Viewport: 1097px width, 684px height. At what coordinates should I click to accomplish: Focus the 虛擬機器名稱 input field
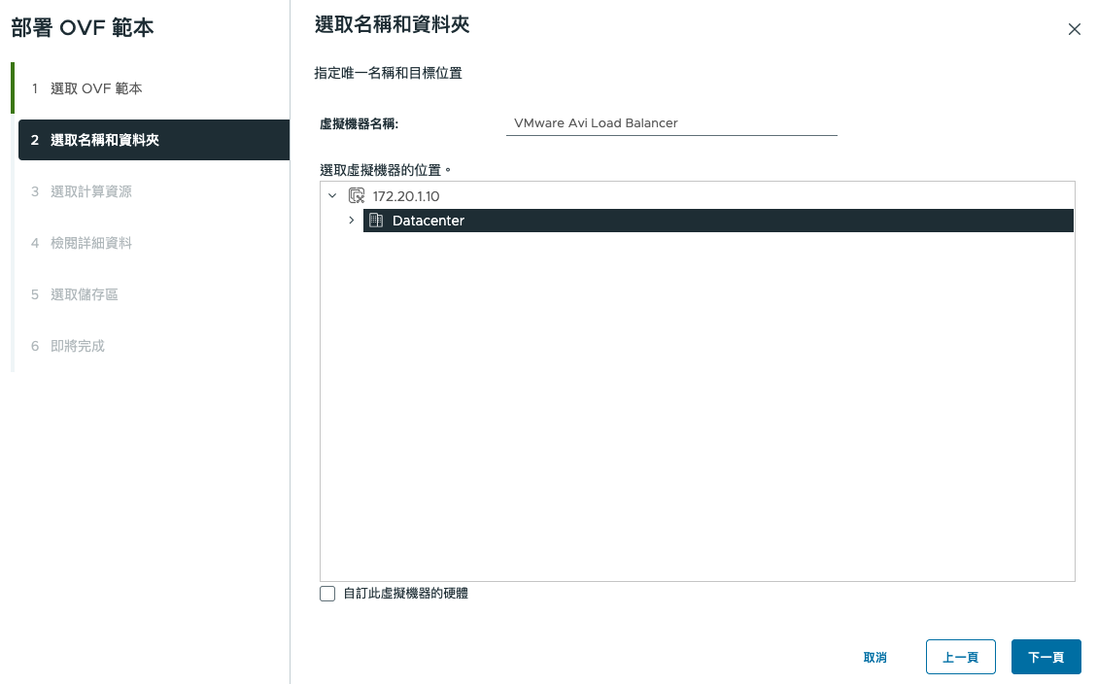671,123
